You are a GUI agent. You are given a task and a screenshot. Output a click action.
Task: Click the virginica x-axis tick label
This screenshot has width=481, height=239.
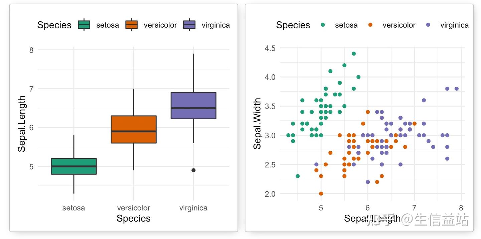(193, 208)
